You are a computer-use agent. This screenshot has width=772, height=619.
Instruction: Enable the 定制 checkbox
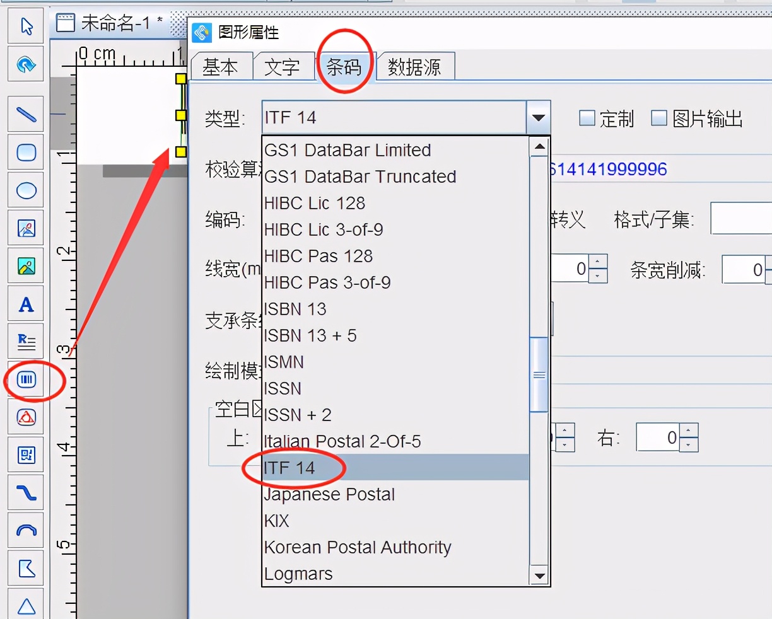tap(587, 118)
